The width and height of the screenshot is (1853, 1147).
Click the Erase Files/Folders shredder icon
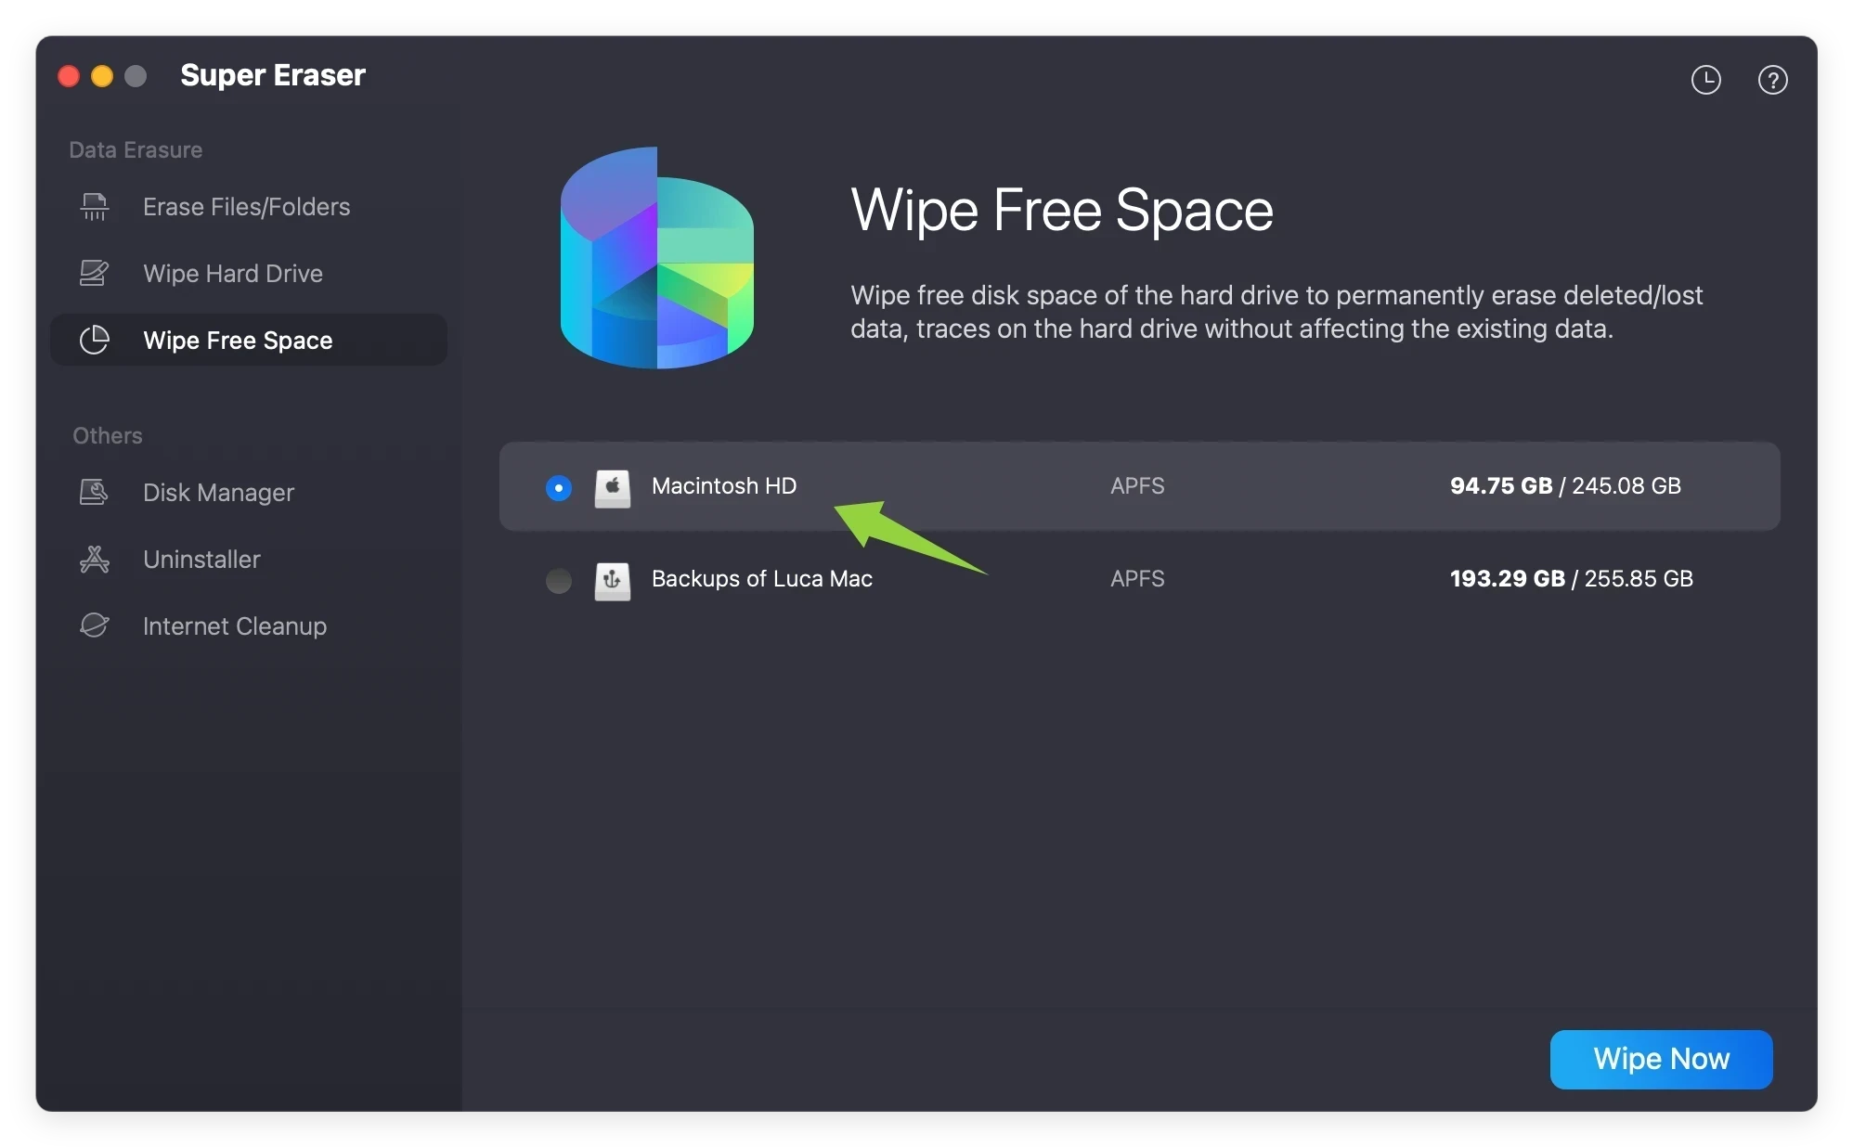(x=94, y=206)
